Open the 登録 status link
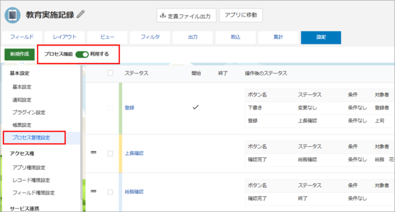 pyautogui.click(x=129, y=108)
